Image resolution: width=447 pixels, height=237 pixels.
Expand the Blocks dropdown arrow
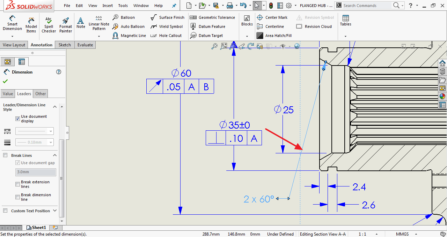[247, 36]
